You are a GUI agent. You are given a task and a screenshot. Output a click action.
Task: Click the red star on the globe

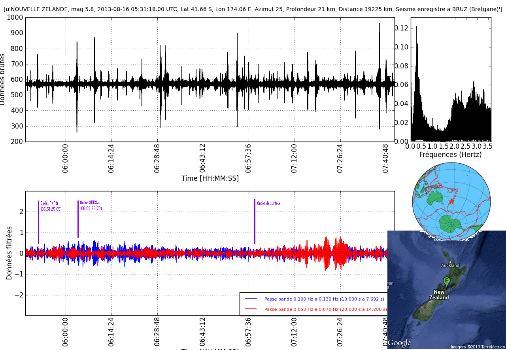[451, 201]
